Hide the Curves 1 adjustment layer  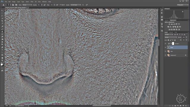(166, 44)
